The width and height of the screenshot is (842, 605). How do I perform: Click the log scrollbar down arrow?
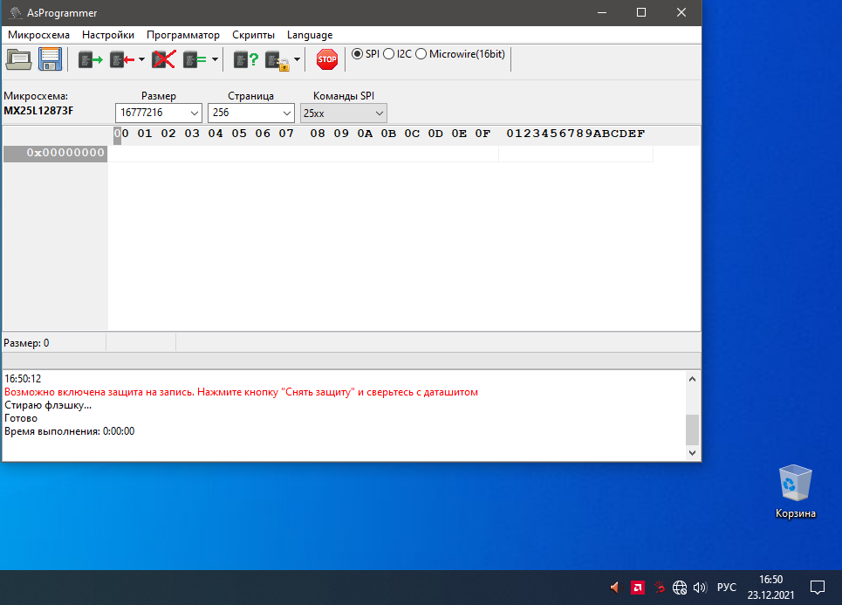click(692, 453)
